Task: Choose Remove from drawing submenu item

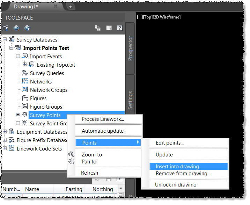Action: tap(189, 174)
